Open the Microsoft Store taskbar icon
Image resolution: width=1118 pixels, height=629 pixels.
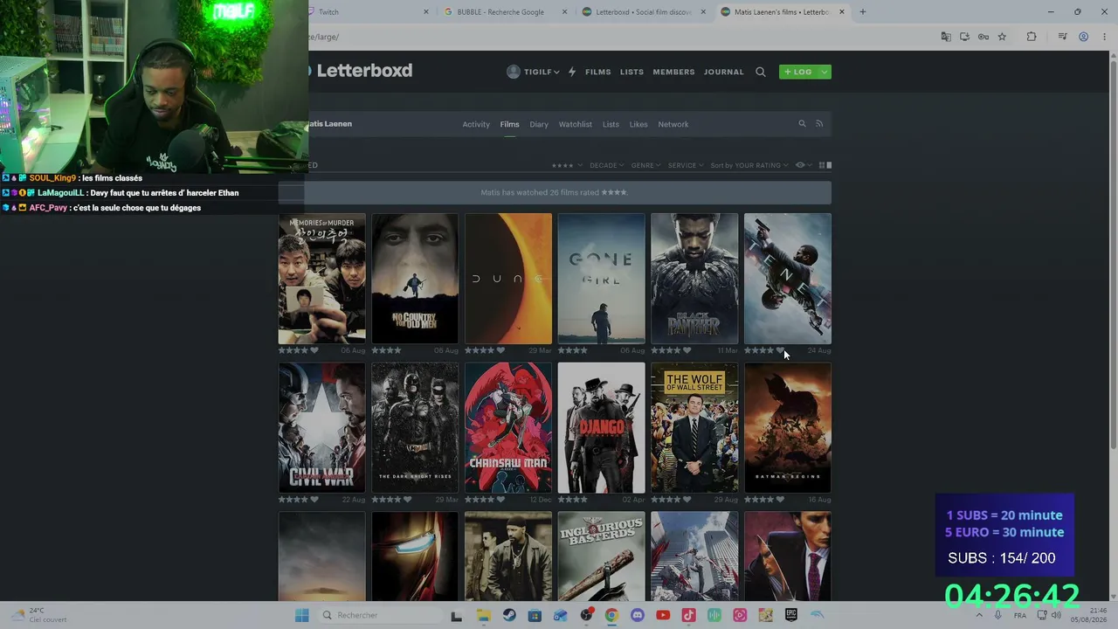[x=535, y=615]
